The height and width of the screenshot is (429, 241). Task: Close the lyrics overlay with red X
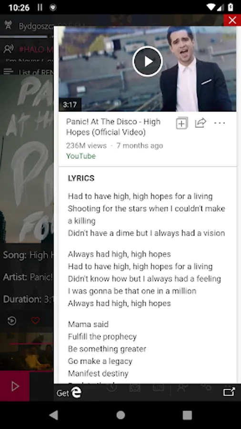click(x=232, y=20)
